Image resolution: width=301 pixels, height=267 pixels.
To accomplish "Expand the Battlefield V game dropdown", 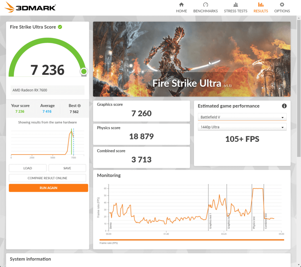I will [x=242, y=117].
